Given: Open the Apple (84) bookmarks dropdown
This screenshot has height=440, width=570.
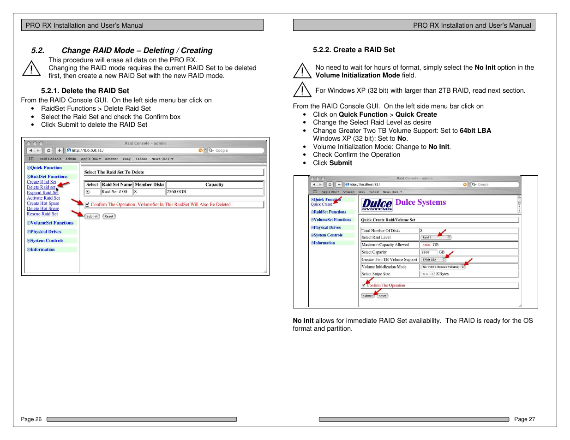Looking at the screenshot, I should pyautogui.click(x=91, y=159).
